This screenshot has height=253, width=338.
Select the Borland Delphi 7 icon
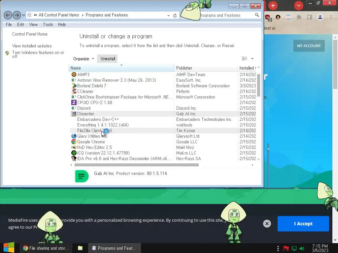74,86
